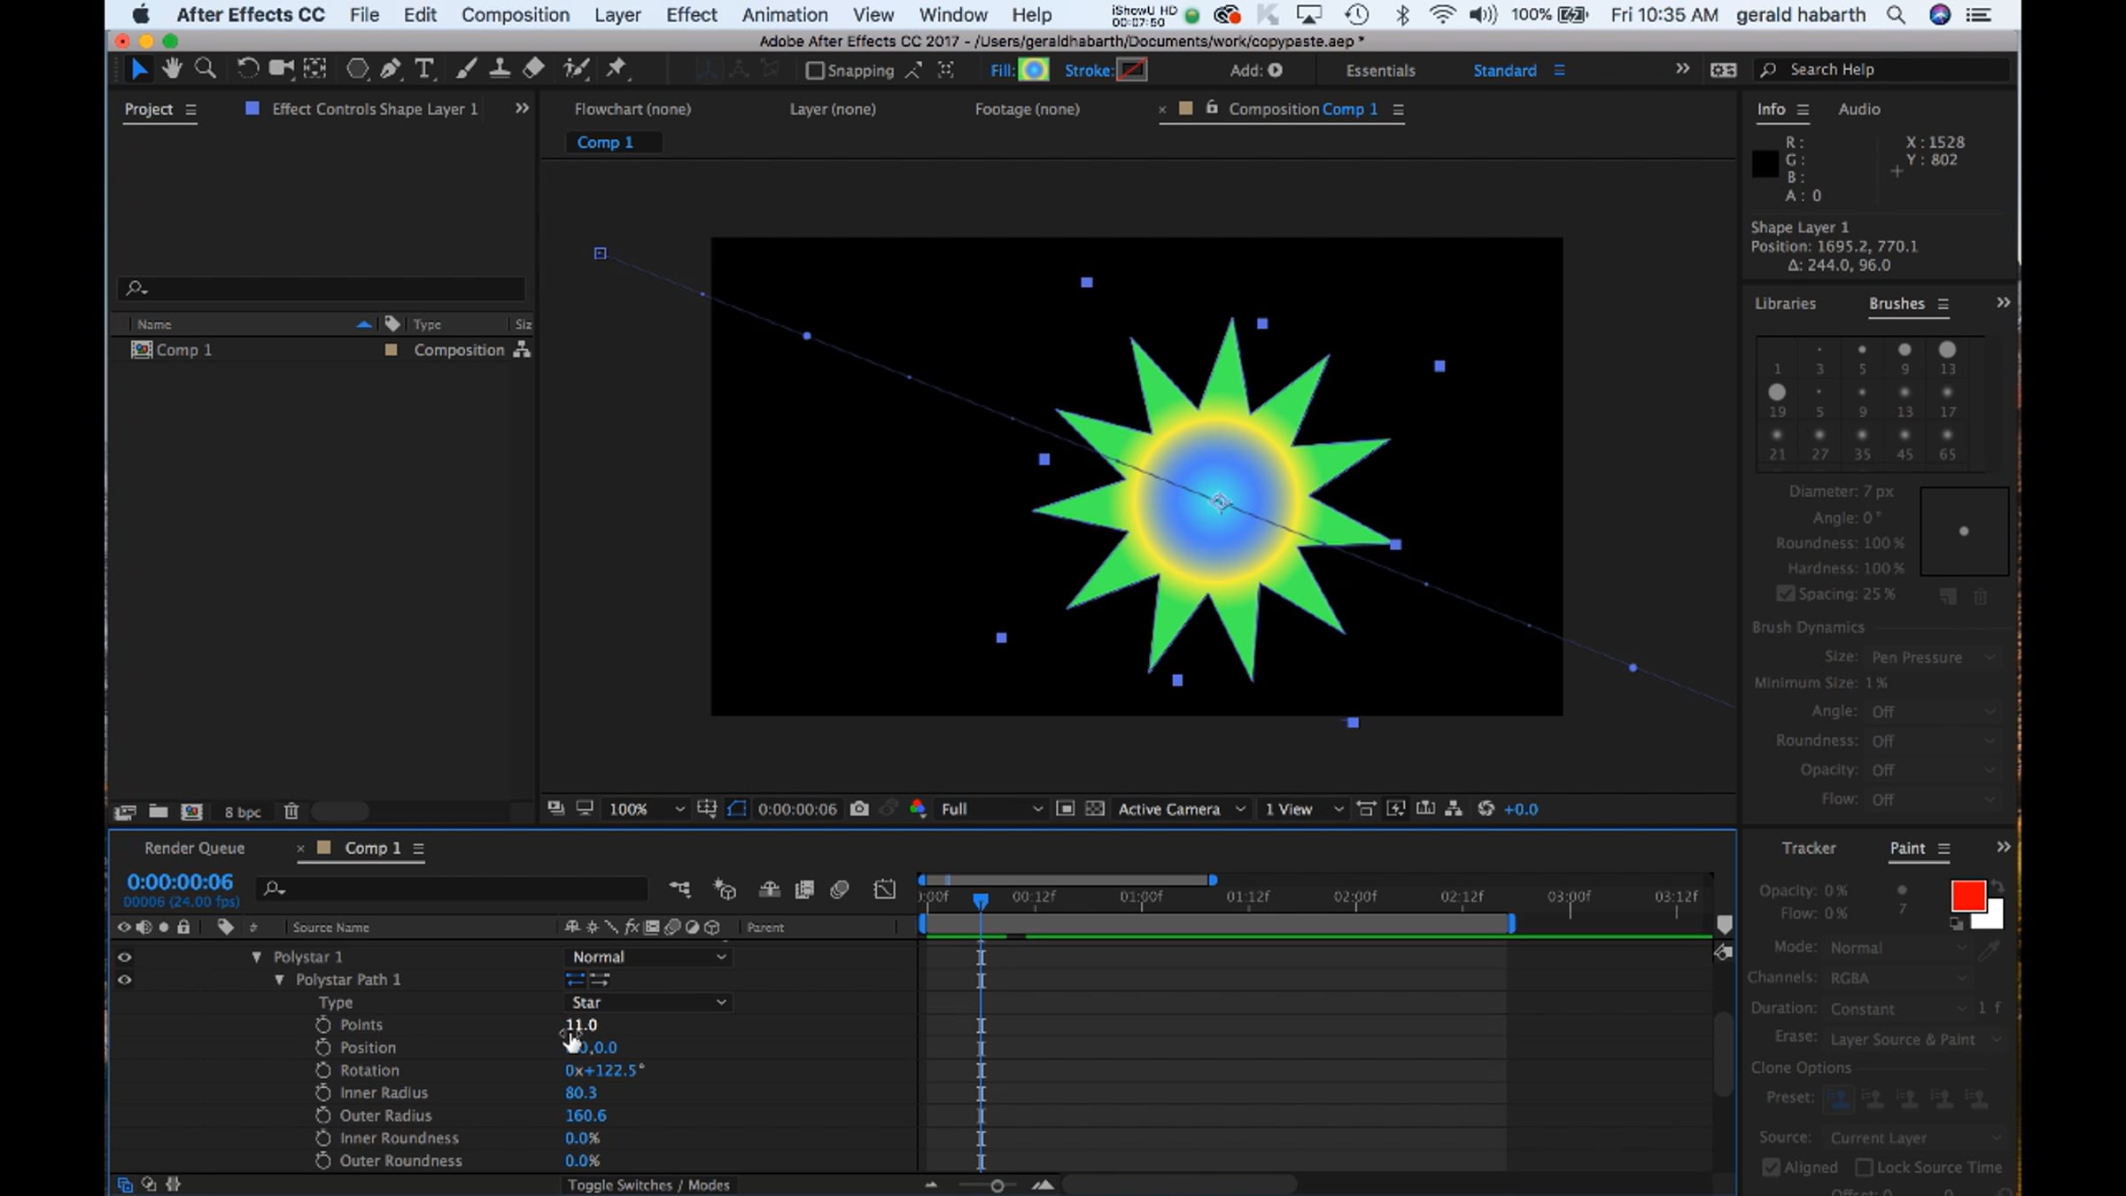
Task: Hide Polystar 1 using its eye icon
Action: (x=125, y=957)
